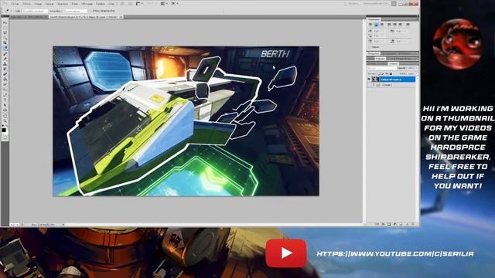This screenshot has height=278, width=495.
Task: Create a new layer
Action: pos(408,224)
